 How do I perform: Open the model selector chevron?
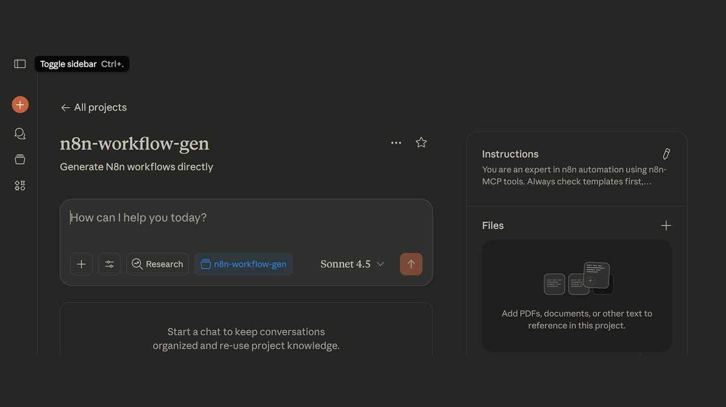(x=380, y=264)
